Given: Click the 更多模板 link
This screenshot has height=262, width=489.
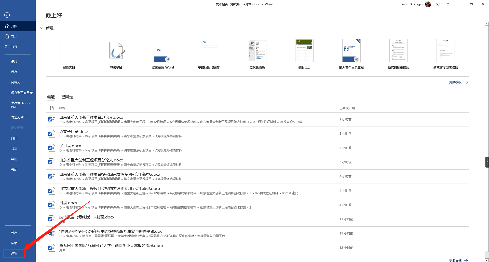Looking at the screenshot, I should [x=458, y=82].
